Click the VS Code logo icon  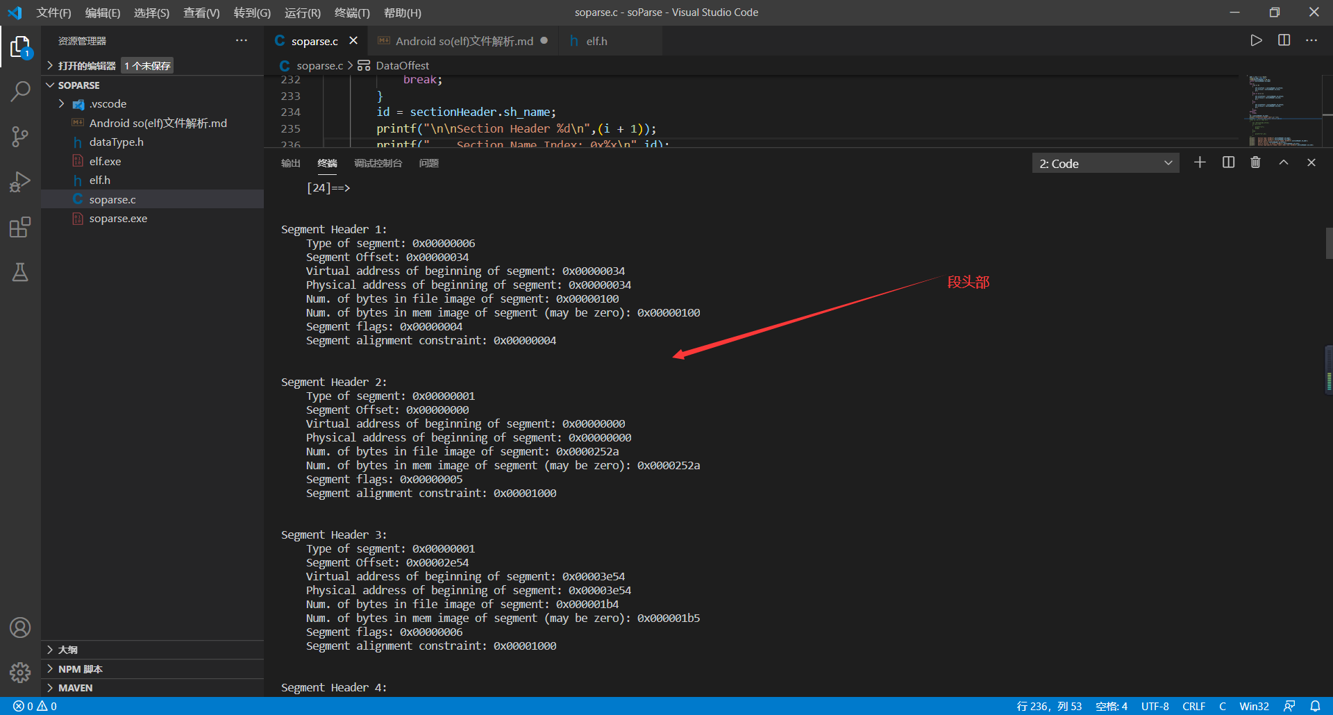(x=15, y=12)
